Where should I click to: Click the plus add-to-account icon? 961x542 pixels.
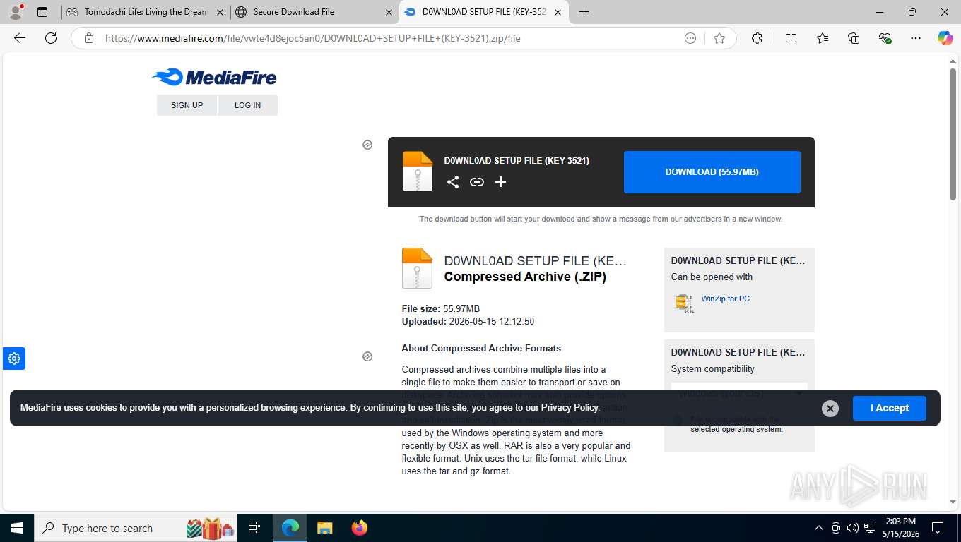pos(500,182)
